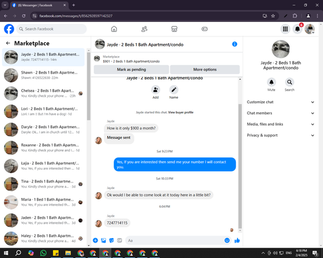Click the Name pencil icon

coord(174,90)
